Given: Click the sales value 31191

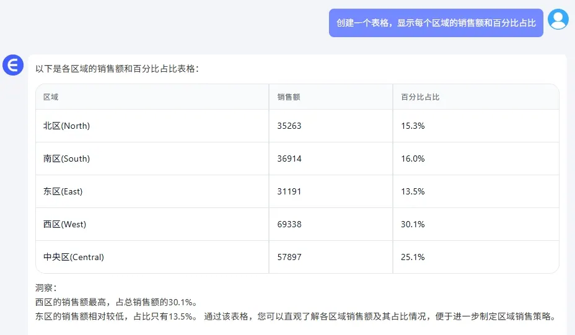Looking at the screenshot, I should coord(289,191).
